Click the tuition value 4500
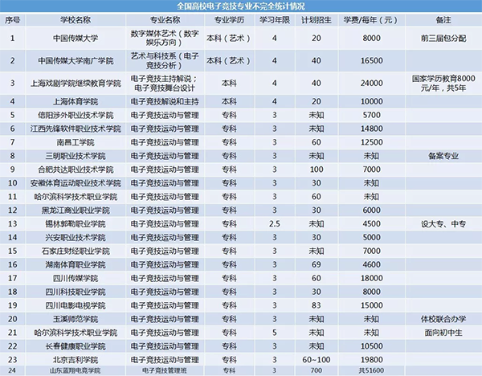This screenshot has height=376, width=482. pos(371,223)
